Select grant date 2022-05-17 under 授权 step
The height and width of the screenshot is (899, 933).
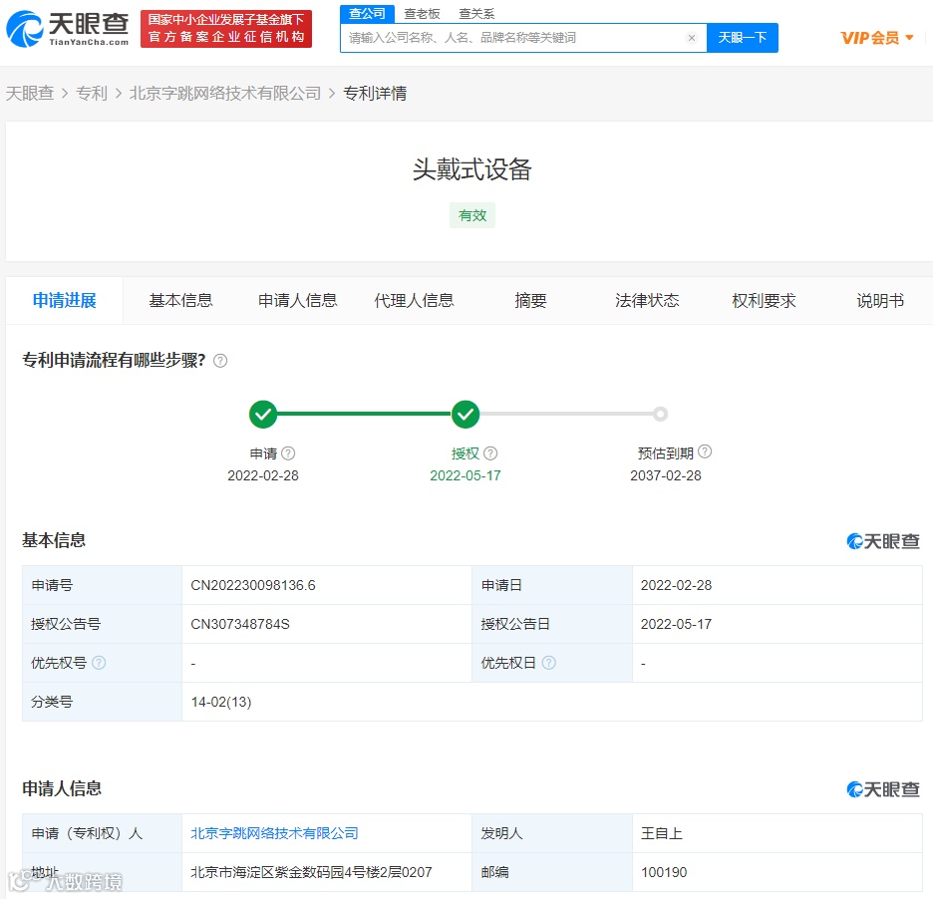pyautogui.click(x=466, y=475)
